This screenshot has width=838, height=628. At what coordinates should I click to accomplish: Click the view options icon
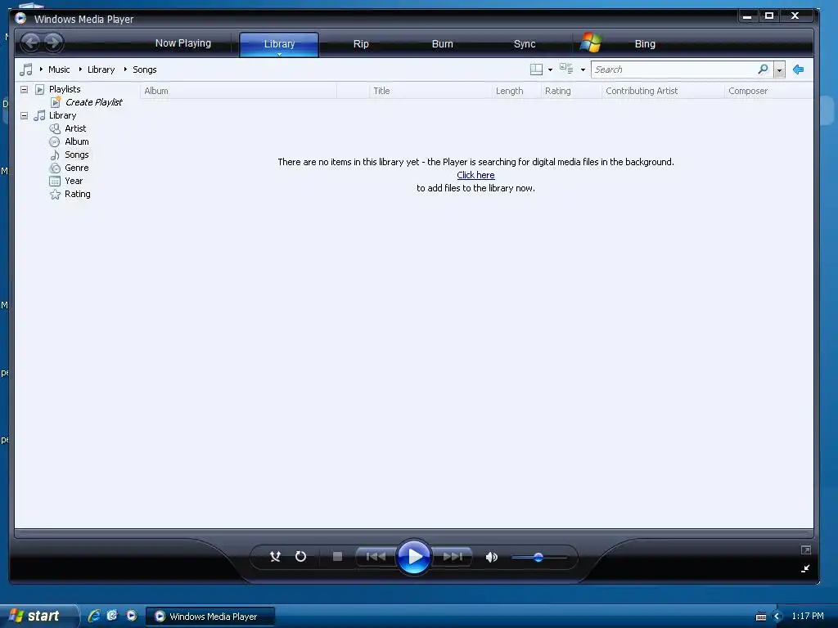pyautogui.click(x=566, y=69)
